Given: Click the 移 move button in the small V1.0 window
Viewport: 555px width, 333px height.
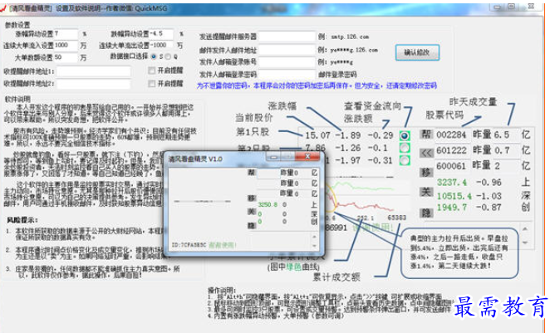Looking at the screenshot, I should [252, 198].
